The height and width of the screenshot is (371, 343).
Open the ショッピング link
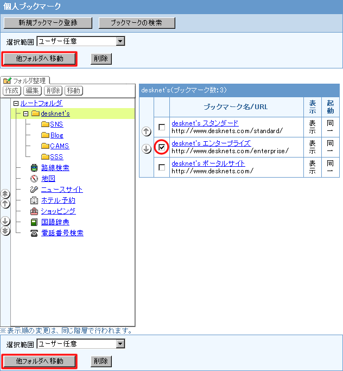coord(59,211)
